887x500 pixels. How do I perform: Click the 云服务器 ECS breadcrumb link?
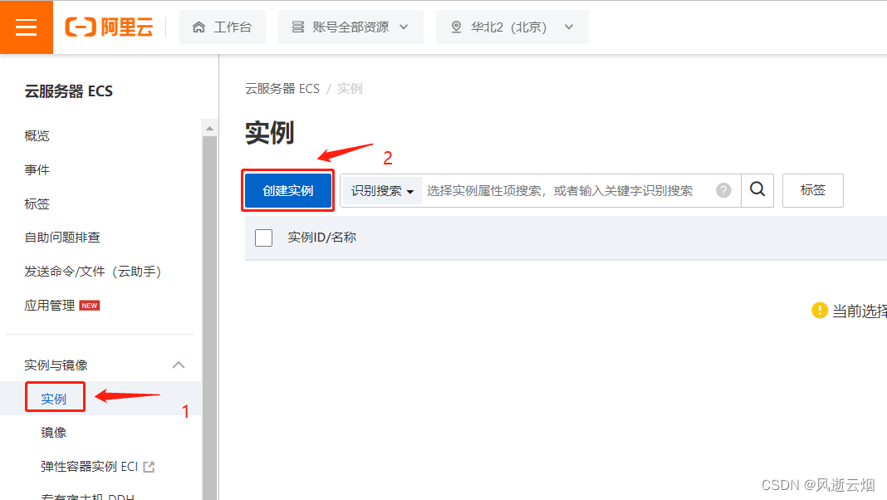282,89
